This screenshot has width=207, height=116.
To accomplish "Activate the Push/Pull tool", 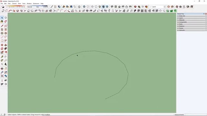I will tap(6, 45).
